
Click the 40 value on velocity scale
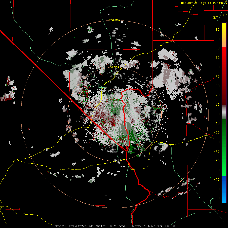tap(218, 77)
